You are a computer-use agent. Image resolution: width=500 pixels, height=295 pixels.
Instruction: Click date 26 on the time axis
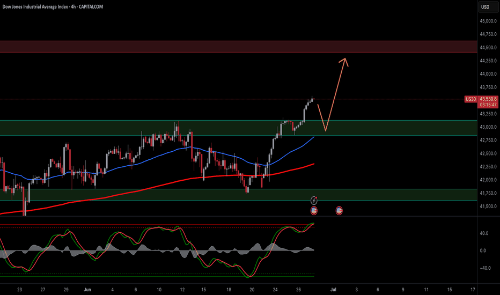point(298,290)
